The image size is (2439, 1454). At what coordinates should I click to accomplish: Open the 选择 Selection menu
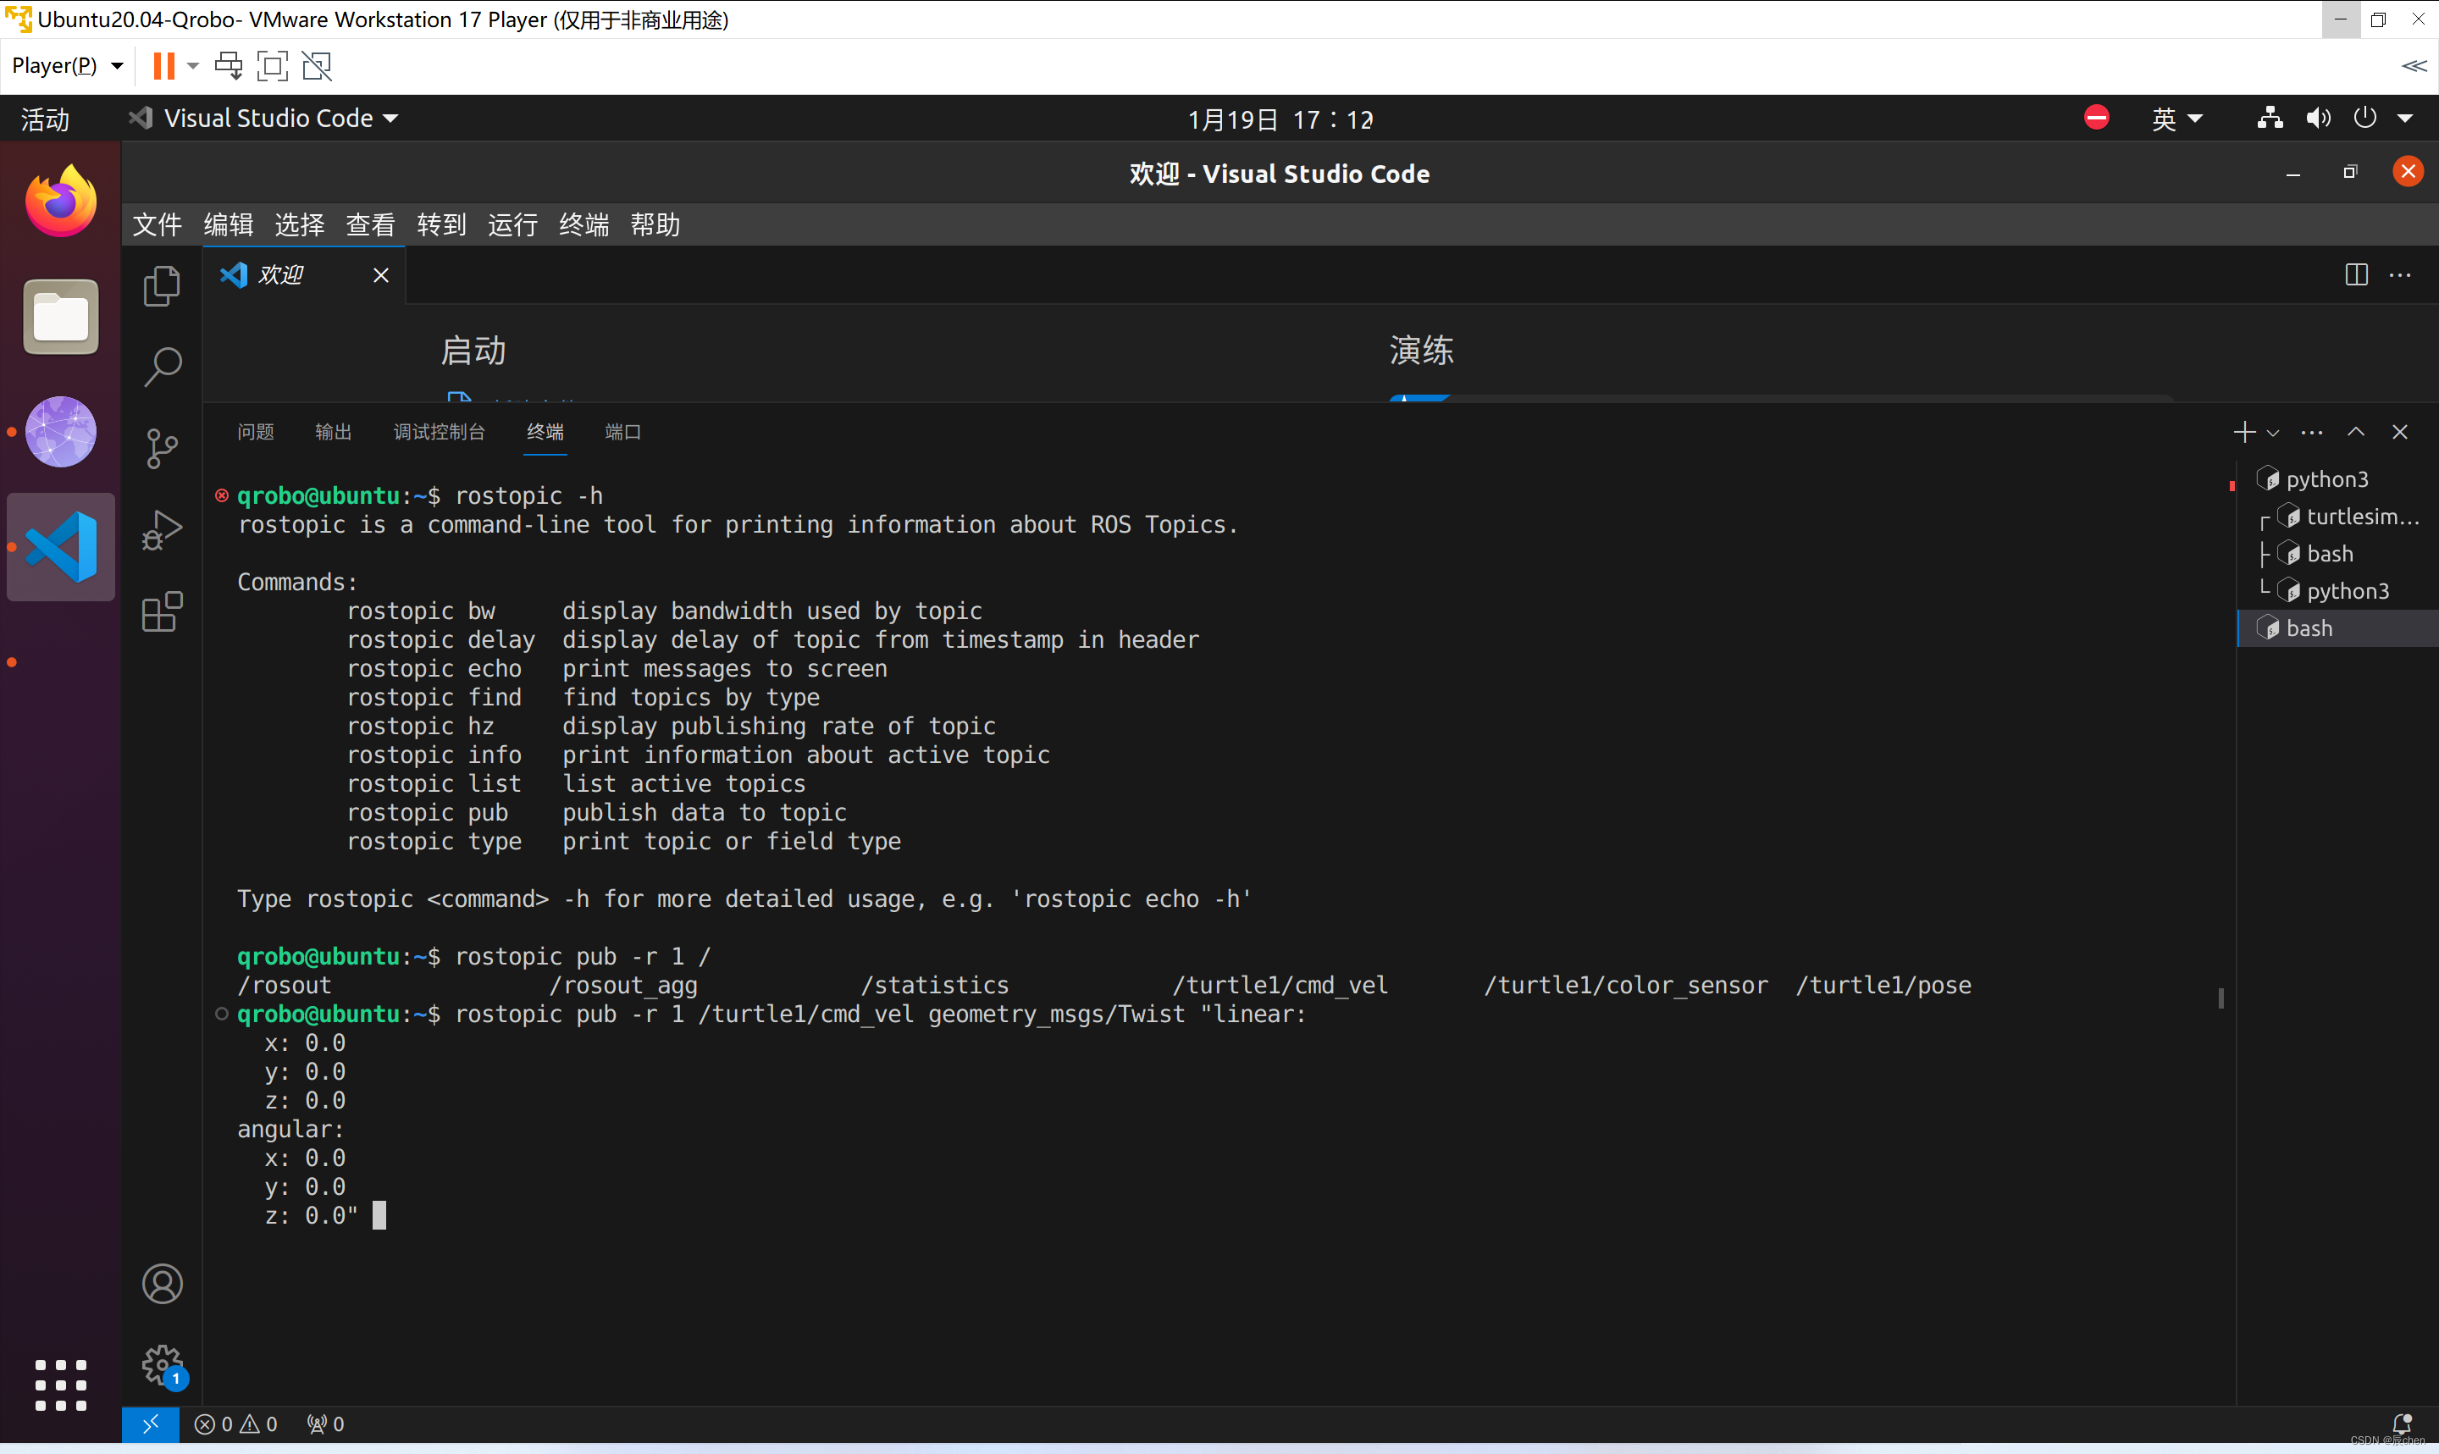(x=299, y=224)
